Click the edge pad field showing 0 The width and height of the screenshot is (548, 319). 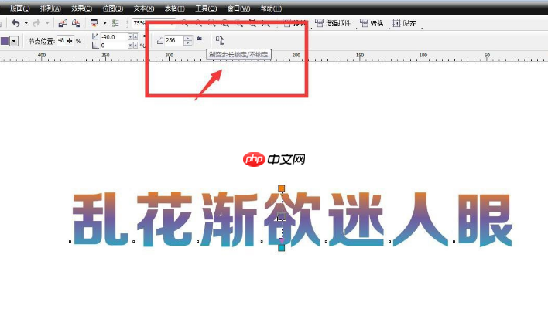point(114,46)
